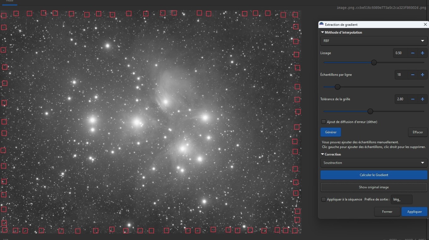Increase the Lissage value with plus
Image resolution: width=429 pixels, height=240 pixels.
pyautogui.click(x=422, y=53)
